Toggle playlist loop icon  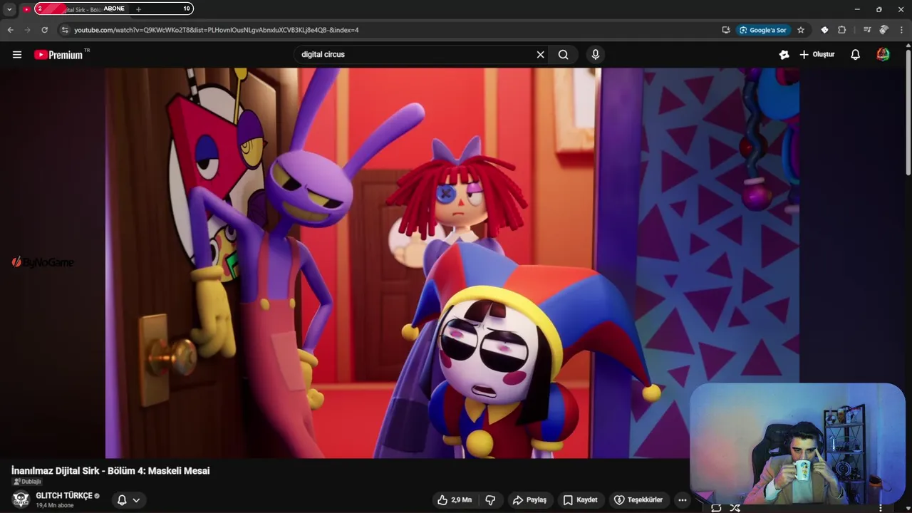[716, 508]
